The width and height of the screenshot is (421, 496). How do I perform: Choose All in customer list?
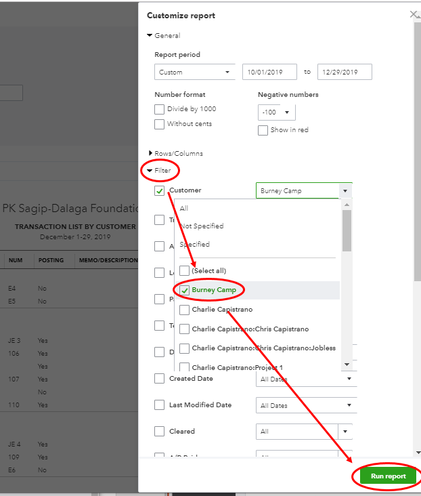tap(184, 208)
